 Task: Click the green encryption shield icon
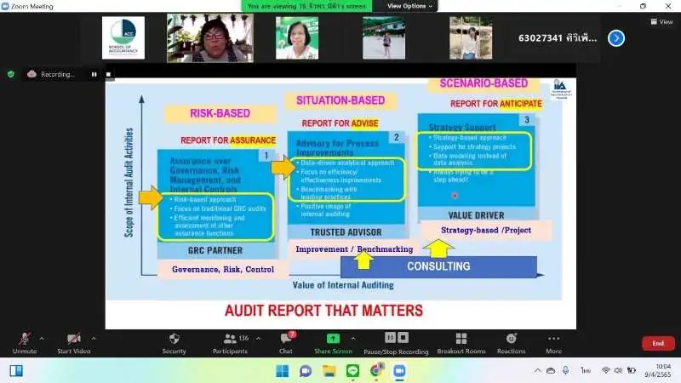tap(11, 74)
